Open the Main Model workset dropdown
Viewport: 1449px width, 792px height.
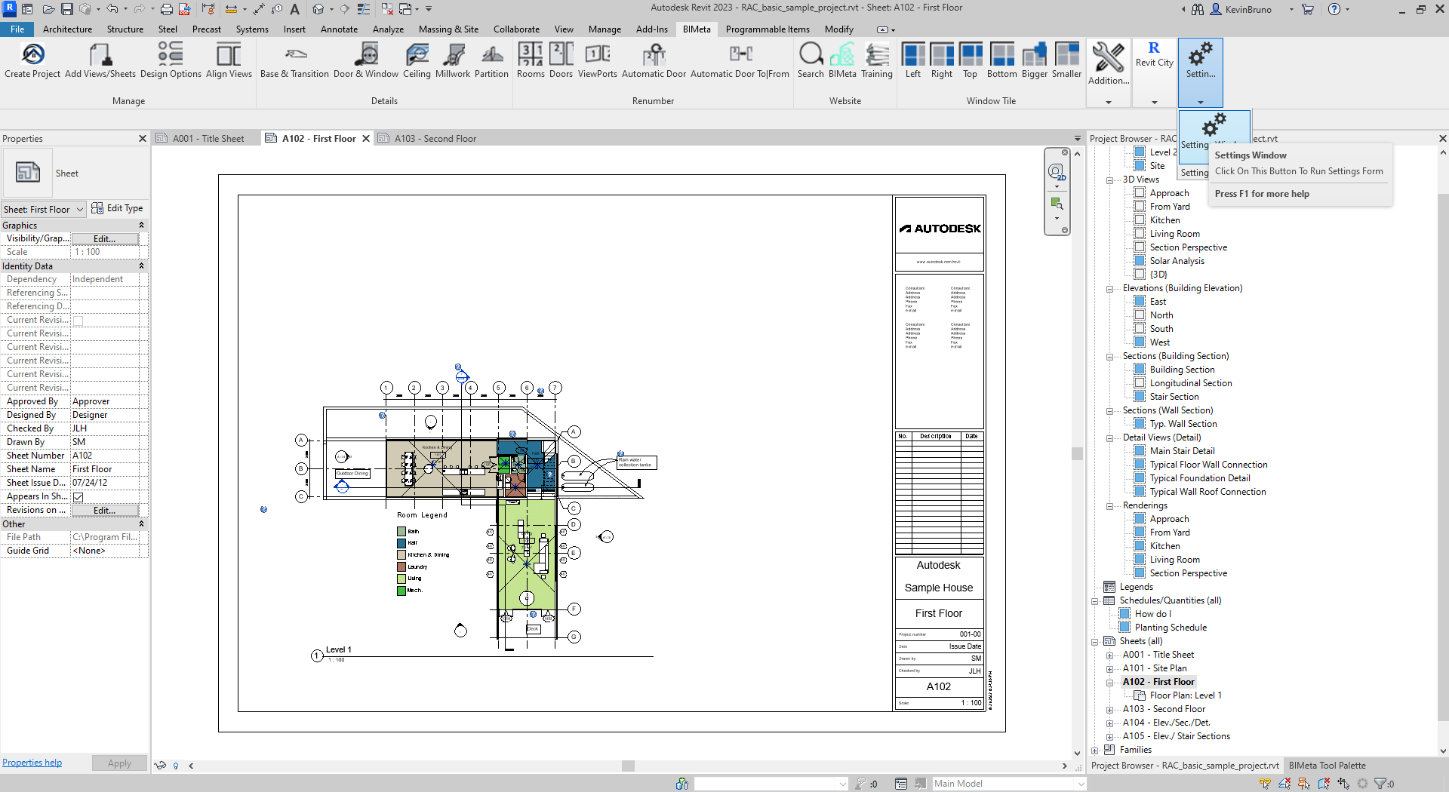click(1009, 784)
